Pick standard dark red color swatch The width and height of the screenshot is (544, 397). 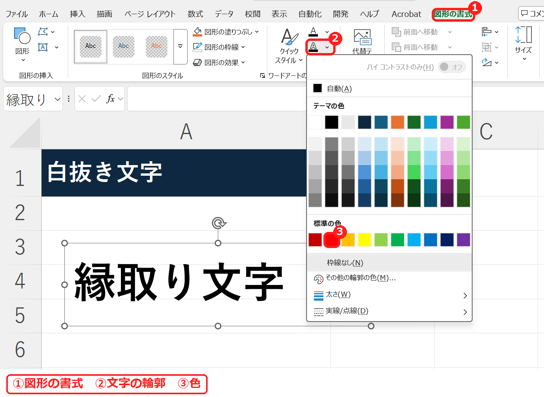point(315,240)
